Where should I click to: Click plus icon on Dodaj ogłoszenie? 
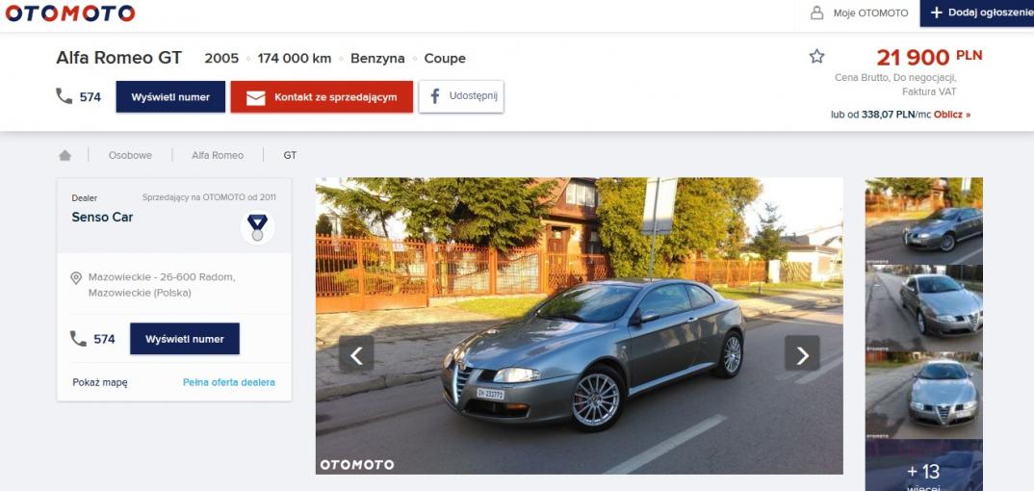[937, 13]
